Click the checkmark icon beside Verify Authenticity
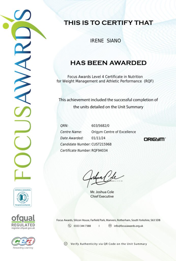 pos(66,244)
